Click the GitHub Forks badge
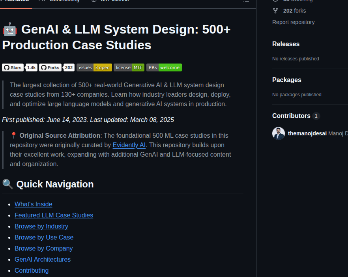 50,67
